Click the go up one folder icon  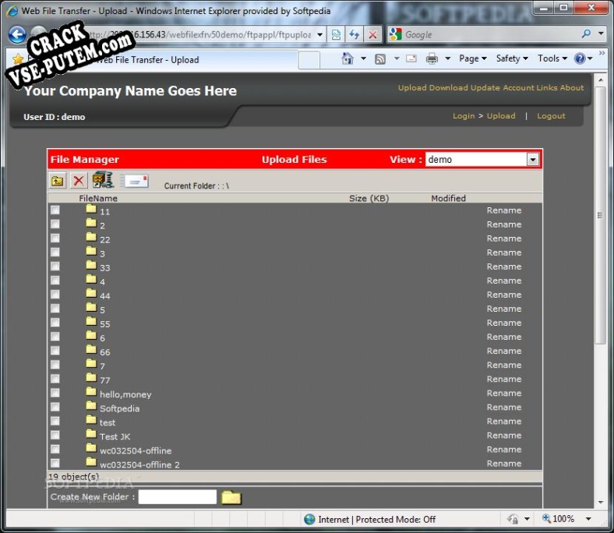tap(58, 181)
